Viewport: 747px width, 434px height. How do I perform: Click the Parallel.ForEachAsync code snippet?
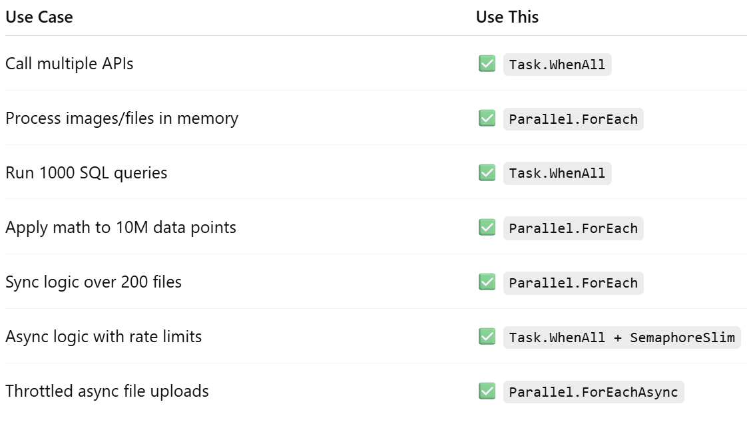593,392
